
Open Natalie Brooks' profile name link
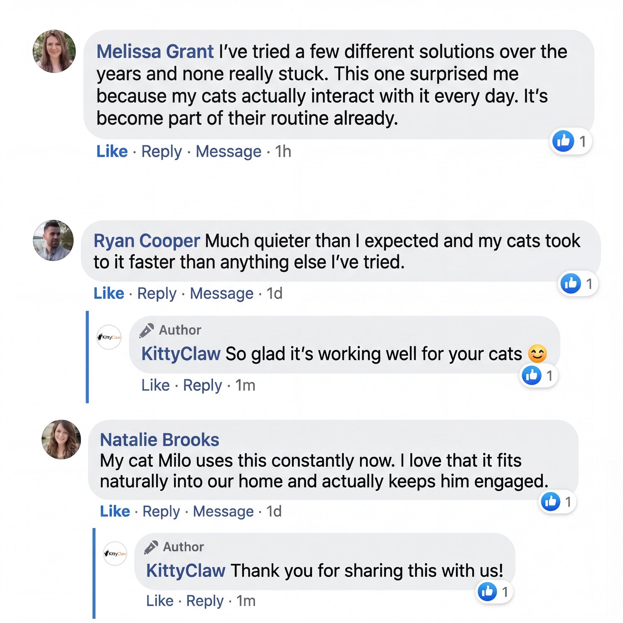159,440
